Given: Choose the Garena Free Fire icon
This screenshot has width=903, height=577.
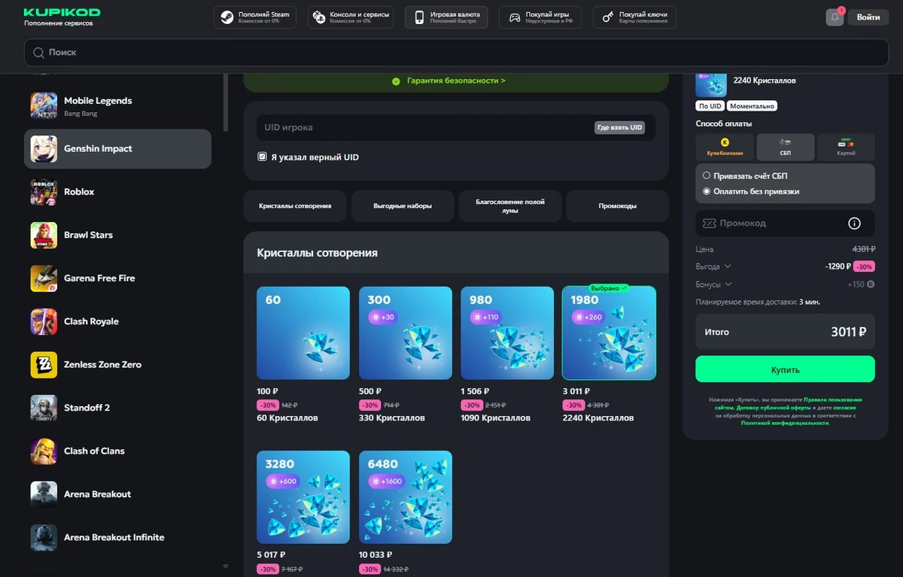Looking at the screenshot, I should point(44,278).
